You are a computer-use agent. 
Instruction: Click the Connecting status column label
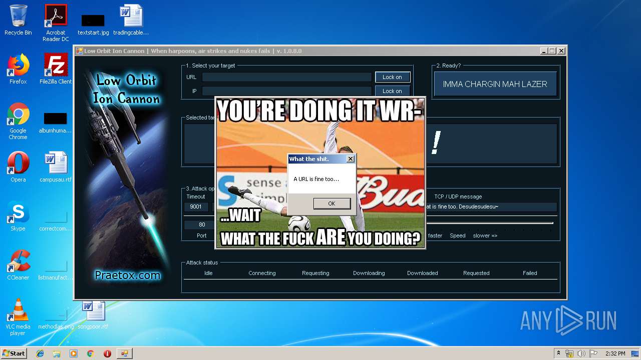[262, 273]
